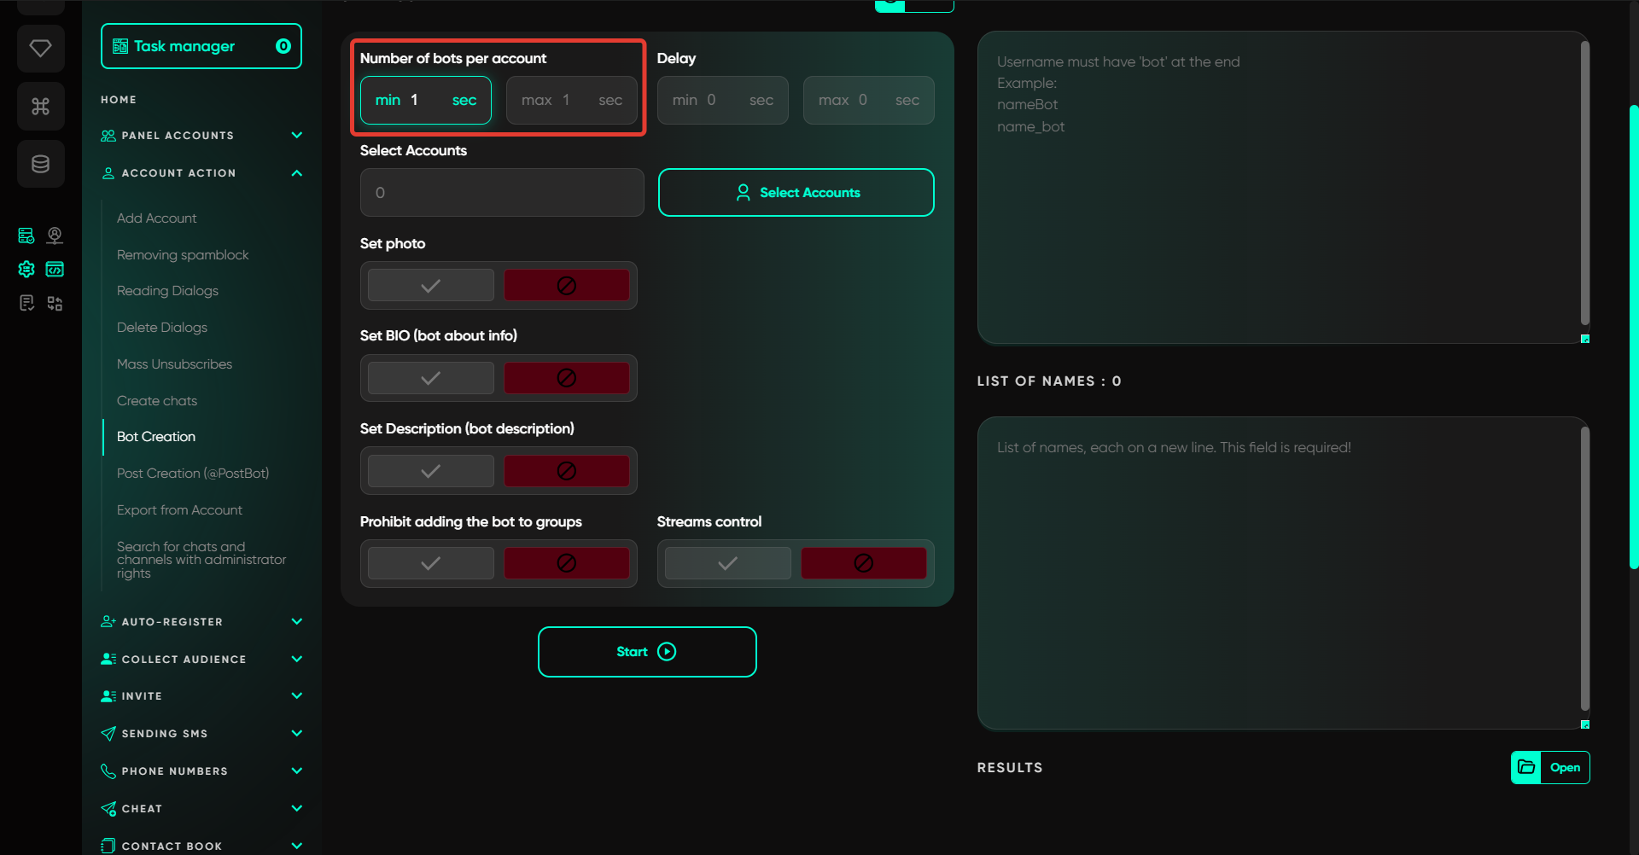
Task: Open the Create chats menu item
Action: coord(157,401)
